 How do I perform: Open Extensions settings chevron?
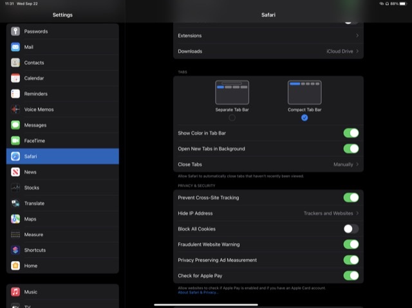[357, 35]
